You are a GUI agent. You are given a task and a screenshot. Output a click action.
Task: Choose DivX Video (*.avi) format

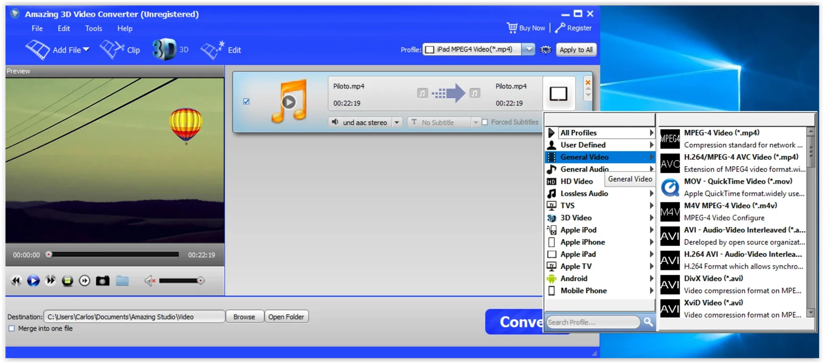[733, 285]
